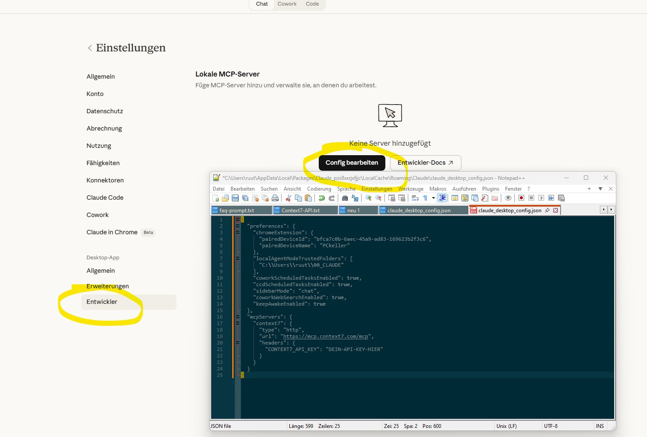
Task: Switch to the faq-prompt.txt tab
Action: [x=237, y=211]
